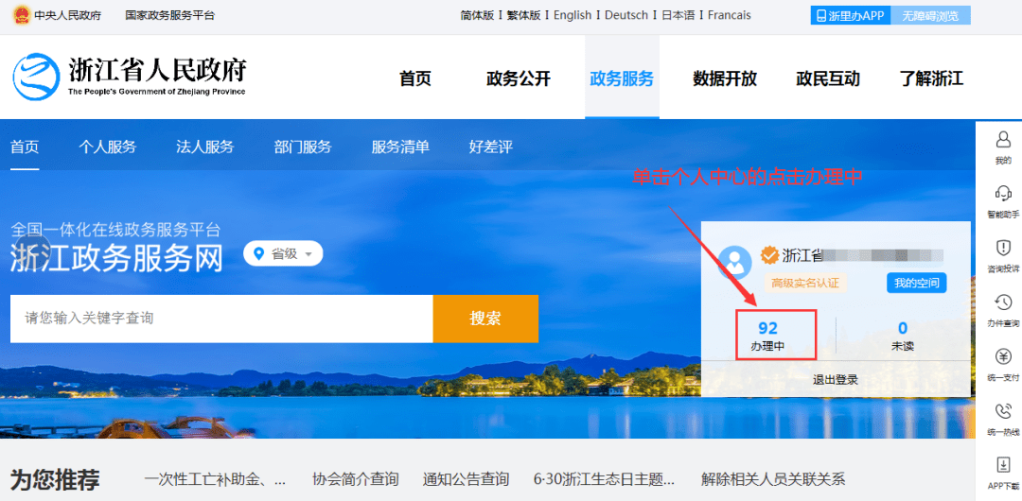Click 解除相关人员关联关系 recommendation link
This screenshot has height=501, width=1022.
coord(773,479)
